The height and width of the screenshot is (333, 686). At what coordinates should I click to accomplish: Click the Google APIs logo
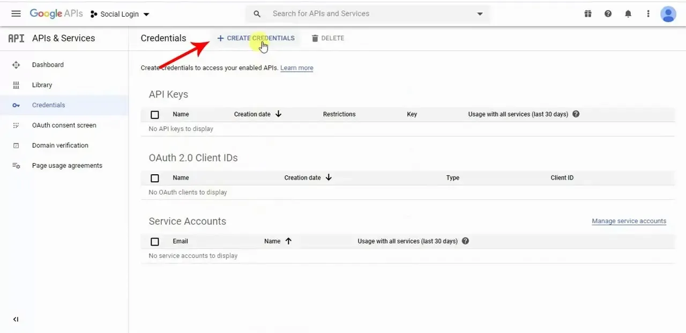56,14
